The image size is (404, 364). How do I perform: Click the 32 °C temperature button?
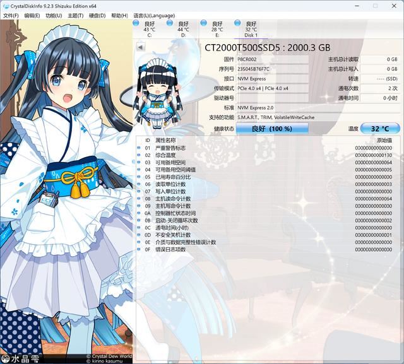click(x=379, y=128)
